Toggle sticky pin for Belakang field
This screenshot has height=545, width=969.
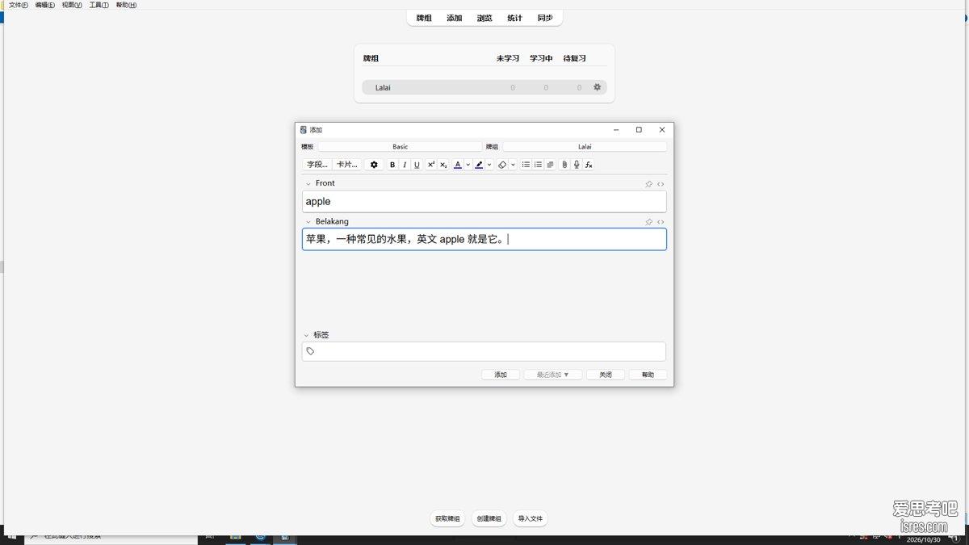[x=648, y=222]
